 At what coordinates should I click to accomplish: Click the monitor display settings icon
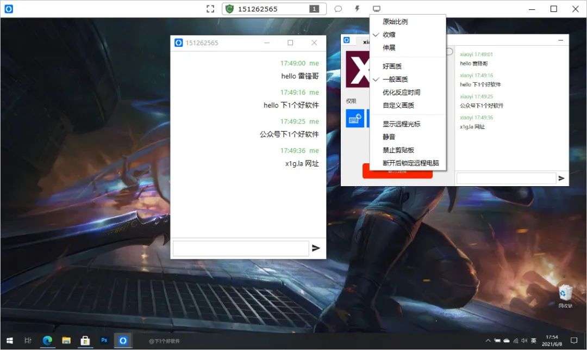click(377, 9)
